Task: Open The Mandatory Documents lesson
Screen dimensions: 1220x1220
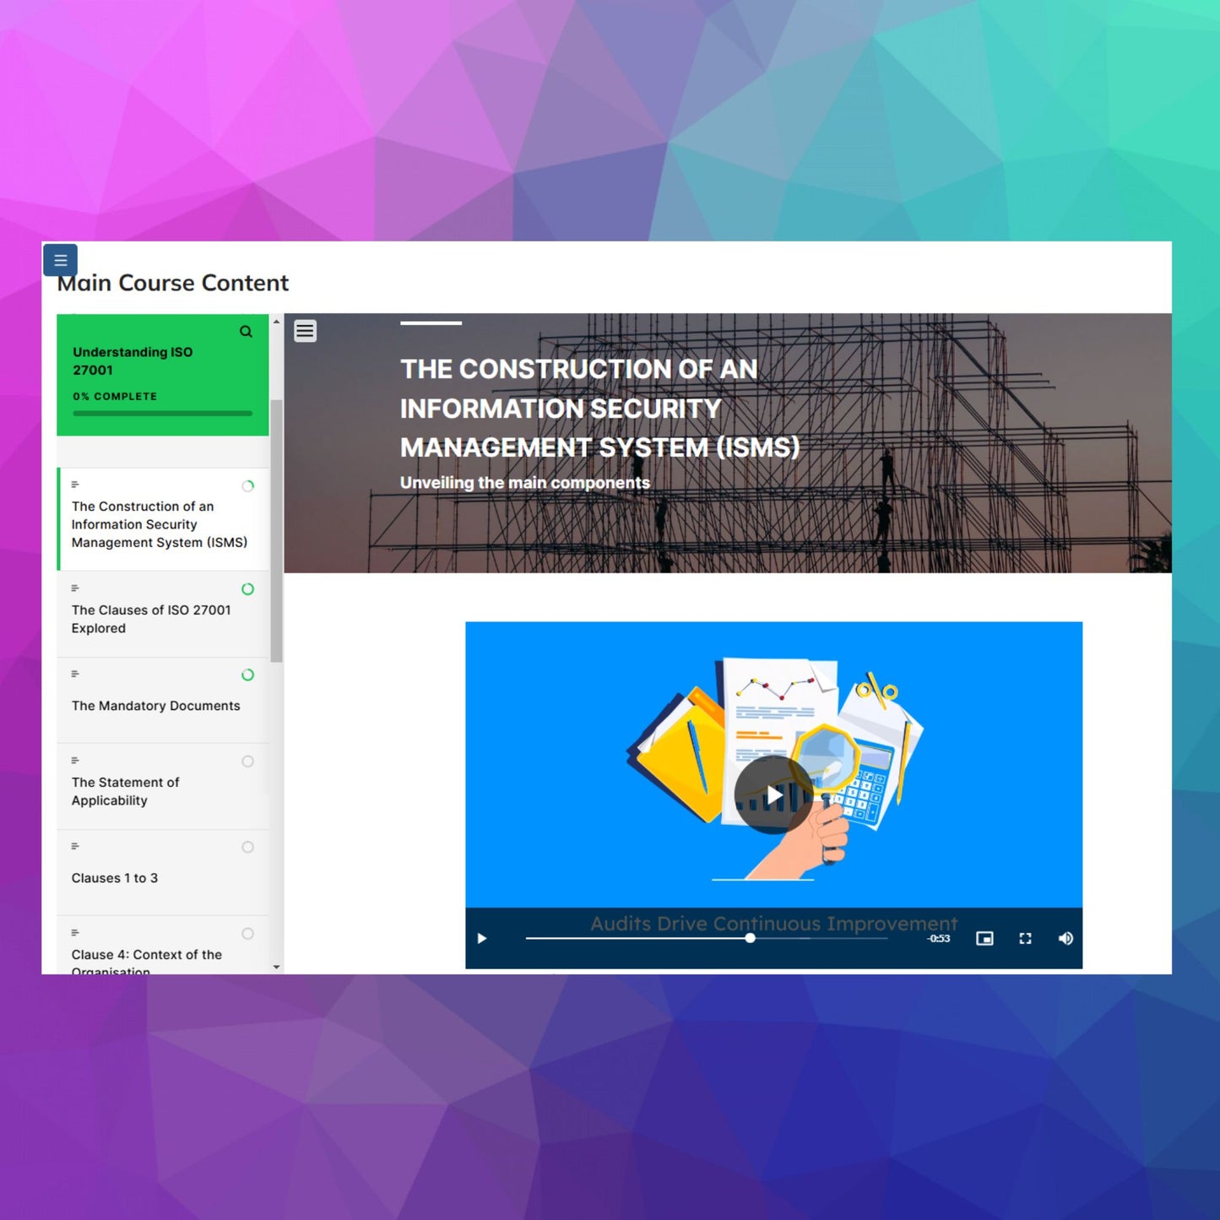Action: (155, 706)
